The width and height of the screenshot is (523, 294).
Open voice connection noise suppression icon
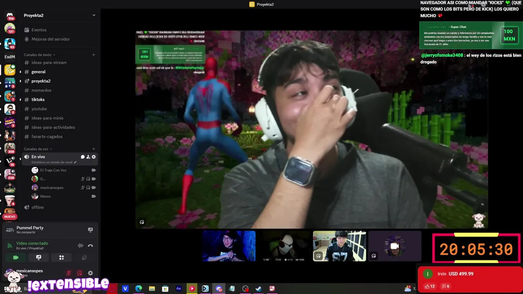(80, 245)
